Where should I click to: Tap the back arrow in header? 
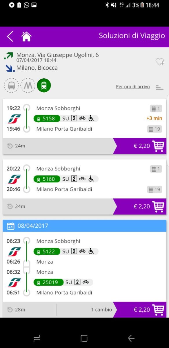(10, 37)
